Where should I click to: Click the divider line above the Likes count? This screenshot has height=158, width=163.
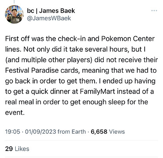[x=81, y=141]
